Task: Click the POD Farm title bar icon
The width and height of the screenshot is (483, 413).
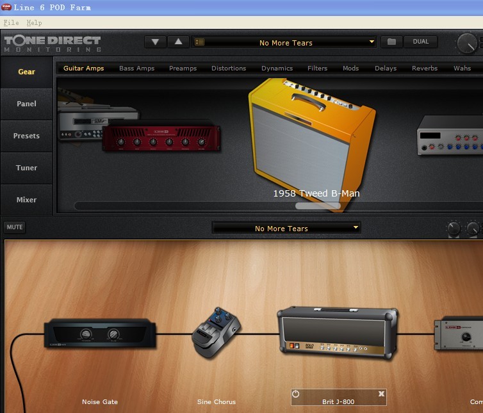Action: (x=6, y=7)
